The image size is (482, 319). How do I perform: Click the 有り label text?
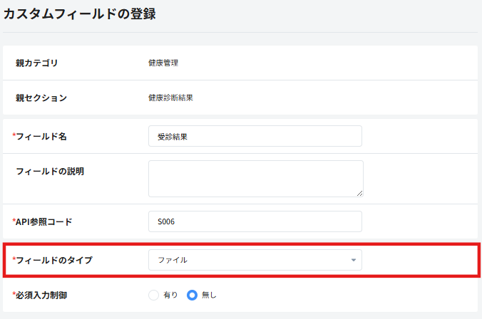170,295
